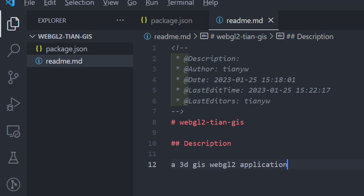Open the Selection menu
The height and width of the screenshot is (196, 364).
[79, 3]
